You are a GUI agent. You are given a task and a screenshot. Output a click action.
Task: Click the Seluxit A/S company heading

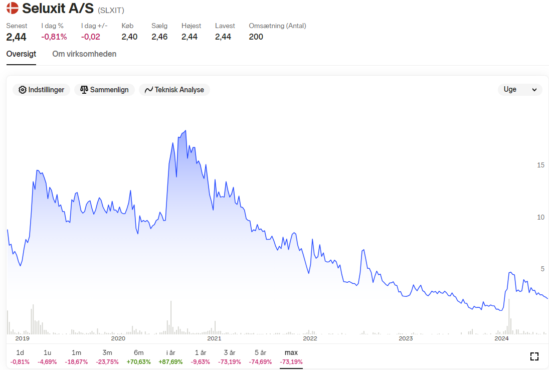(x=58, y=8)
